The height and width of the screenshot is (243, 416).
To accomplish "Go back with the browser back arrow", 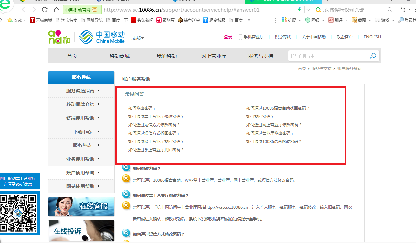I will [24, 10].
